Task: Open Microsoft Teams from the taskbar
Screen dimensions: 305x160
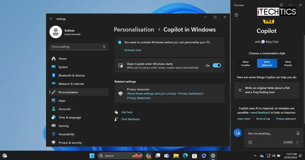Action: pos(167,156)
